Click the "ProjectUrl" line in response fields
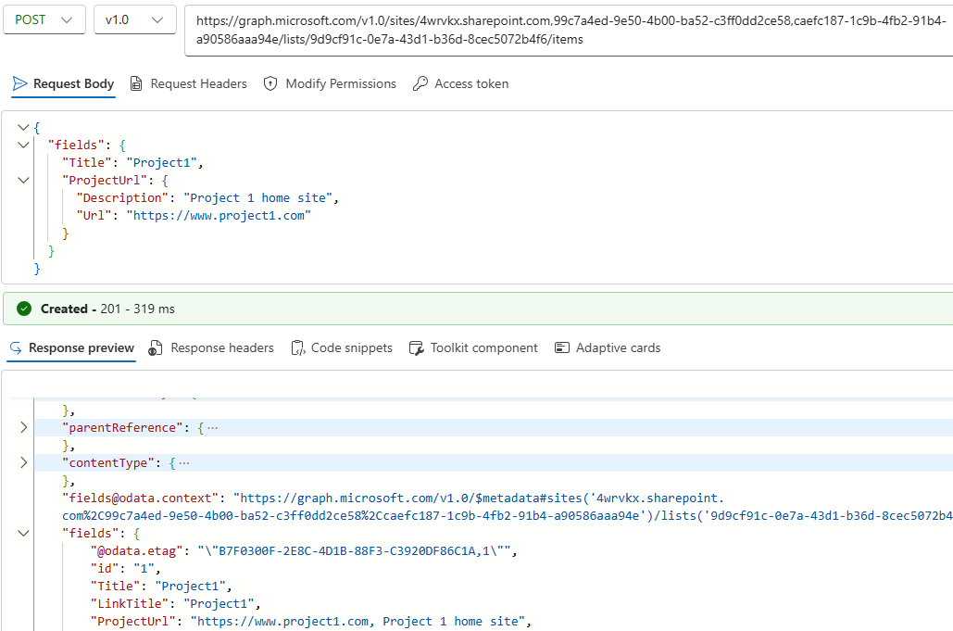Screen dimensions: 953x631 click(311, 622)
